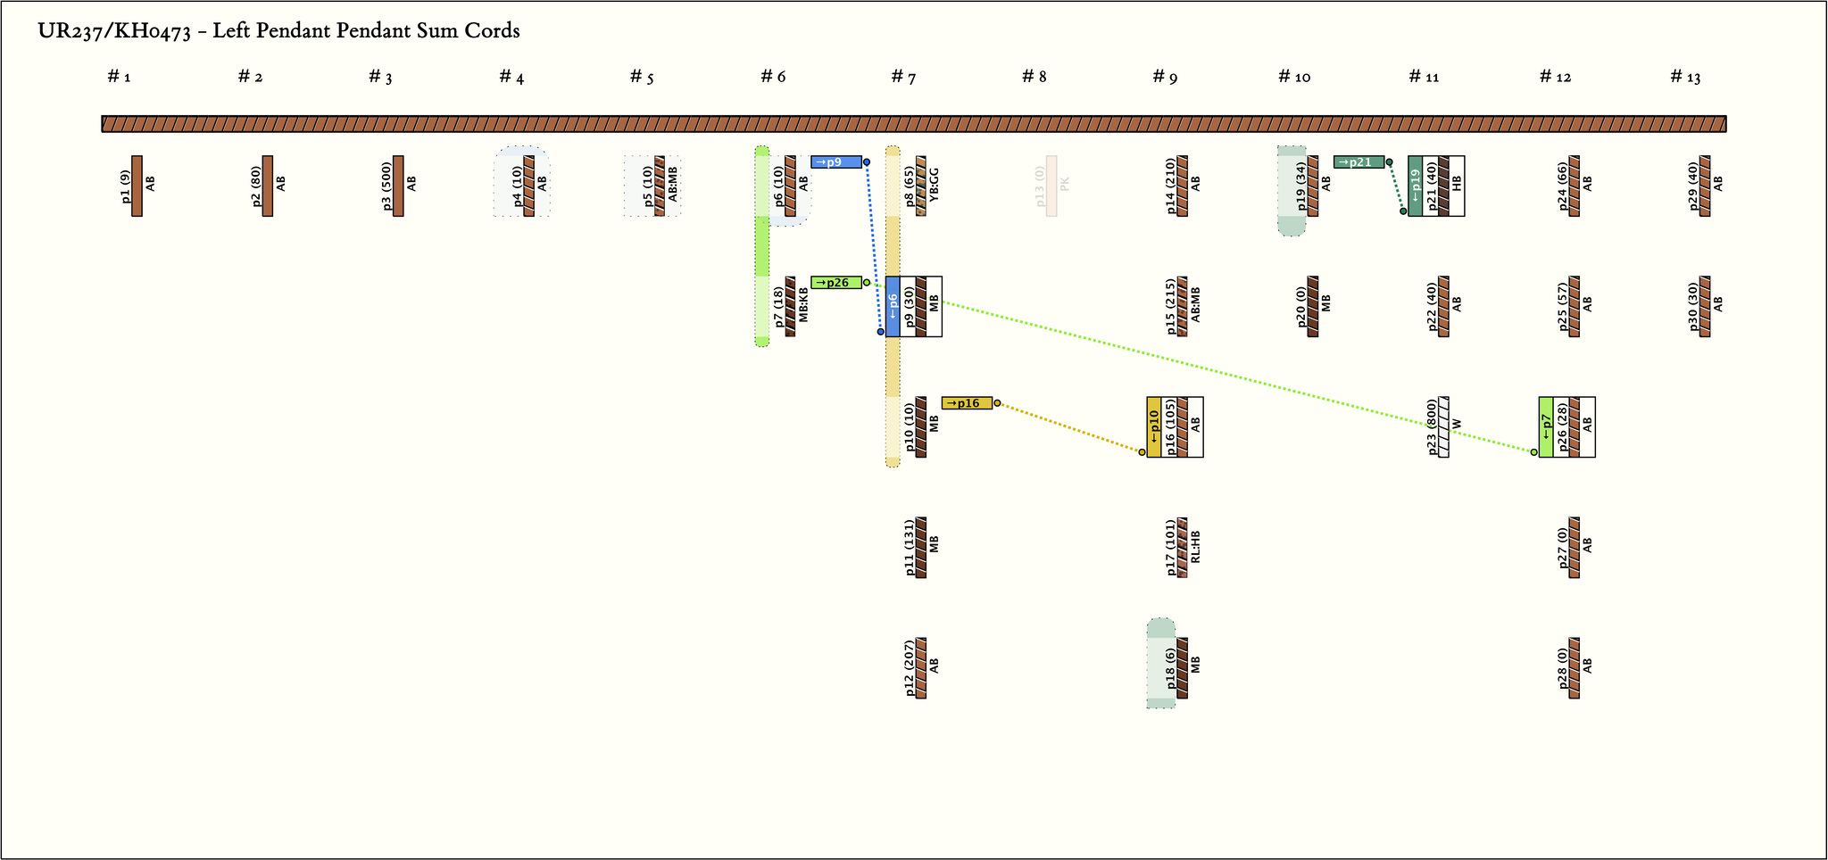Select the # 12 column header
Image resolution: width=1828 pixels, height=860 pixels.
(1555, 77)
